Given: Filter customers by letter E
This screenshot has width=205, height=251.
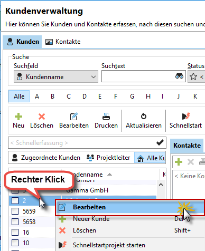Looking at the screenshot, I should 100,96.
